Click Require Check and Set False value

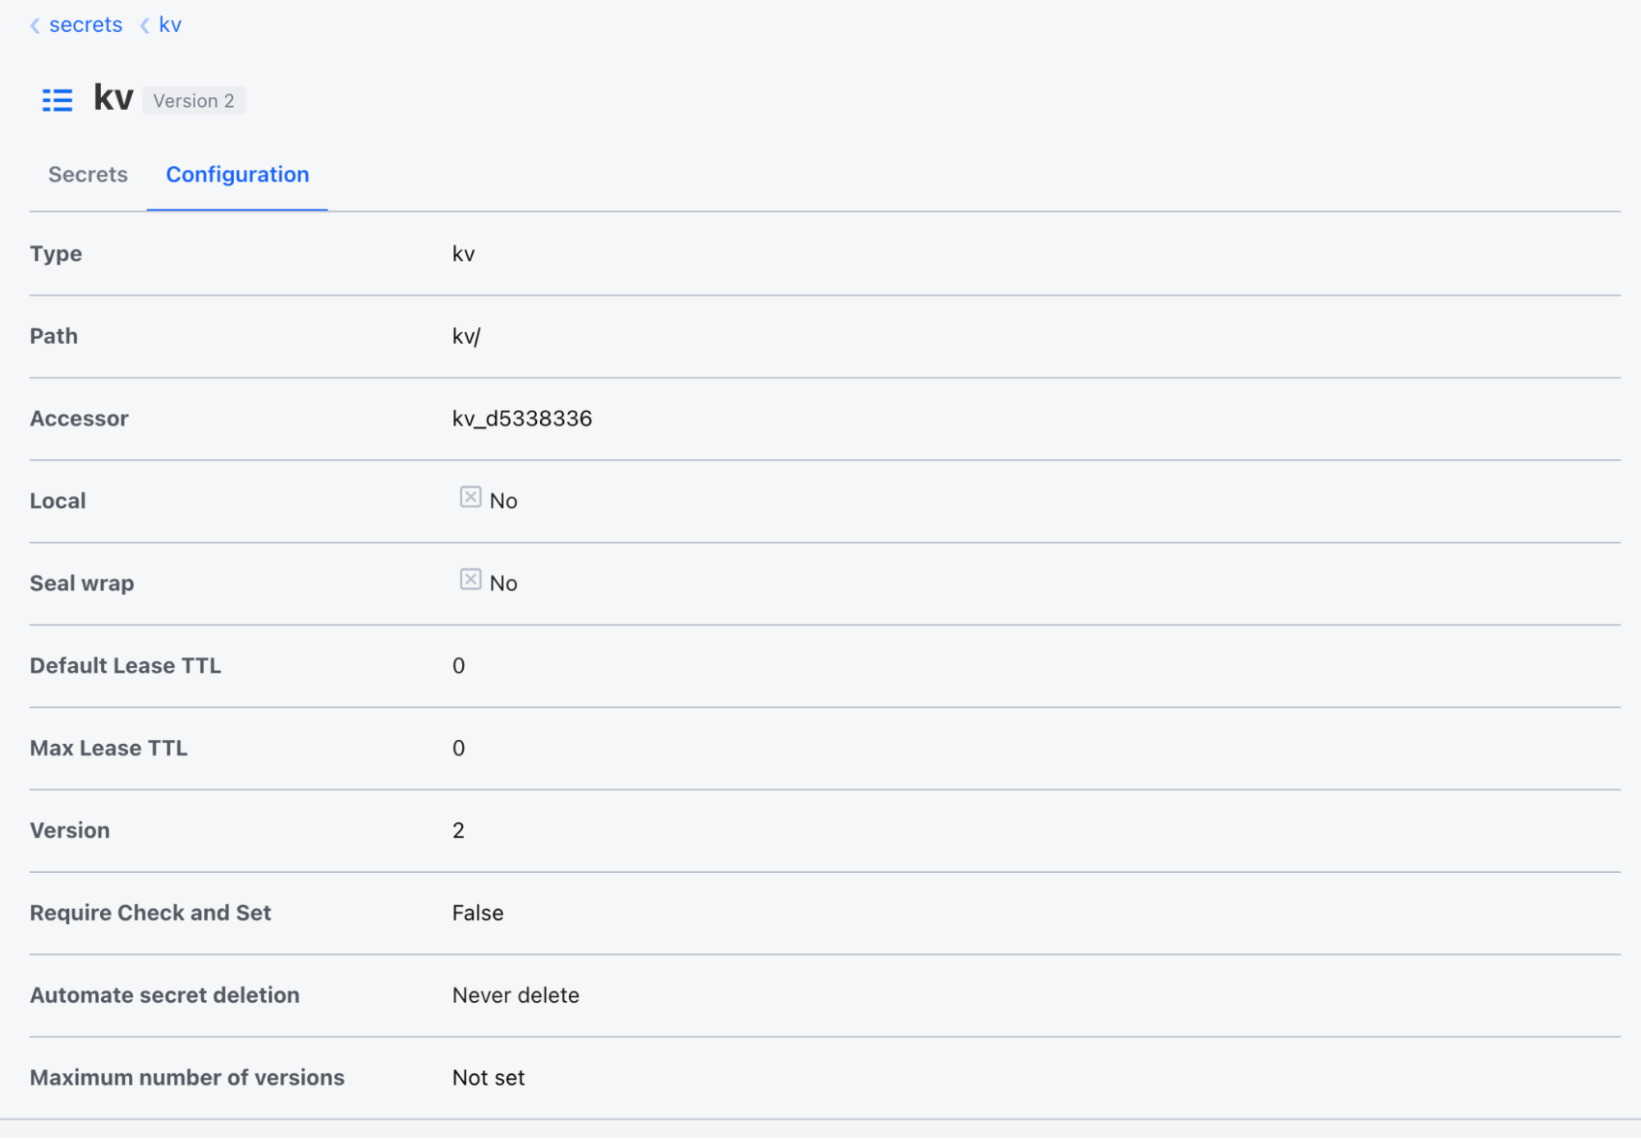tap(478, 913)
